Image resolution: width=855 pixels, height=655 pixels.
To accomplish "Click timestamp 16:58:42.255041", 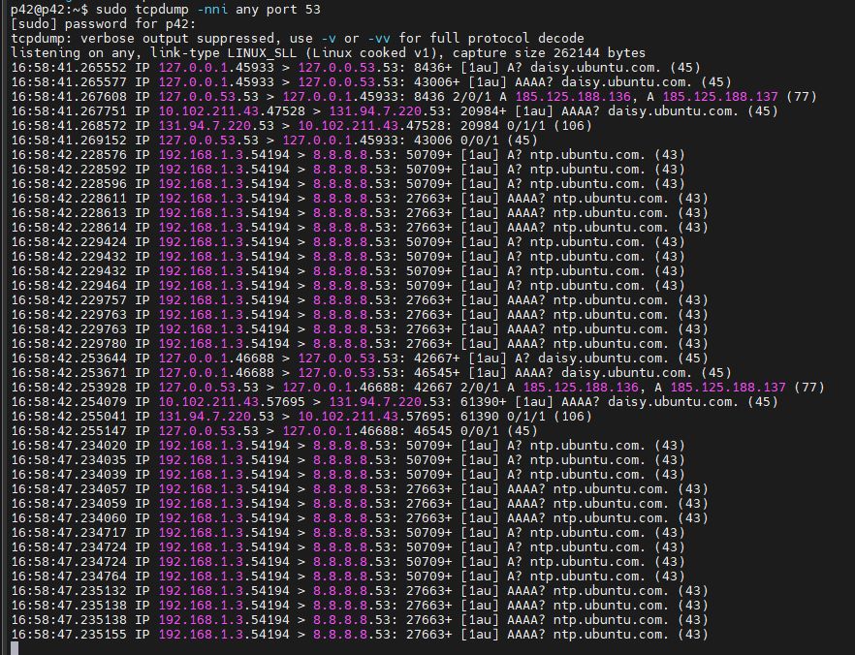I will point(69,417).
